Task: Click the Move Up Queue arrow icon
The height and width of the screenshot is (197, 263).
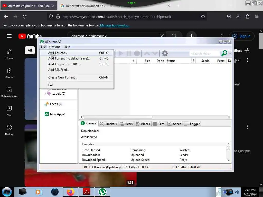Action: tap(147, 53)
